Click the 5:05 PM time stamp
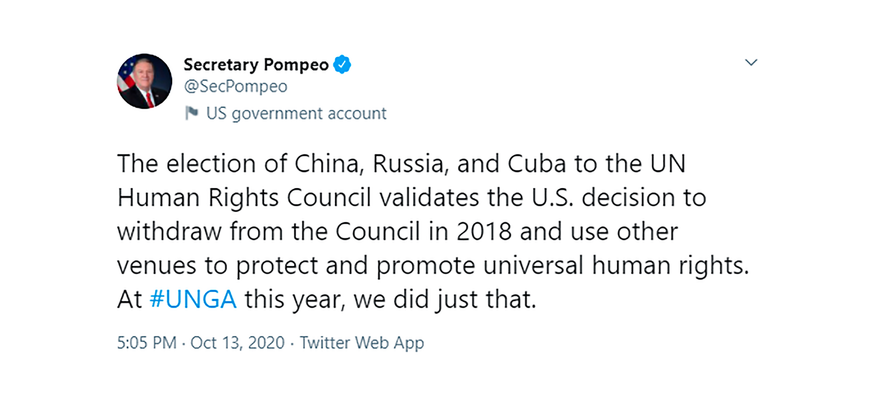 (147, 343)
